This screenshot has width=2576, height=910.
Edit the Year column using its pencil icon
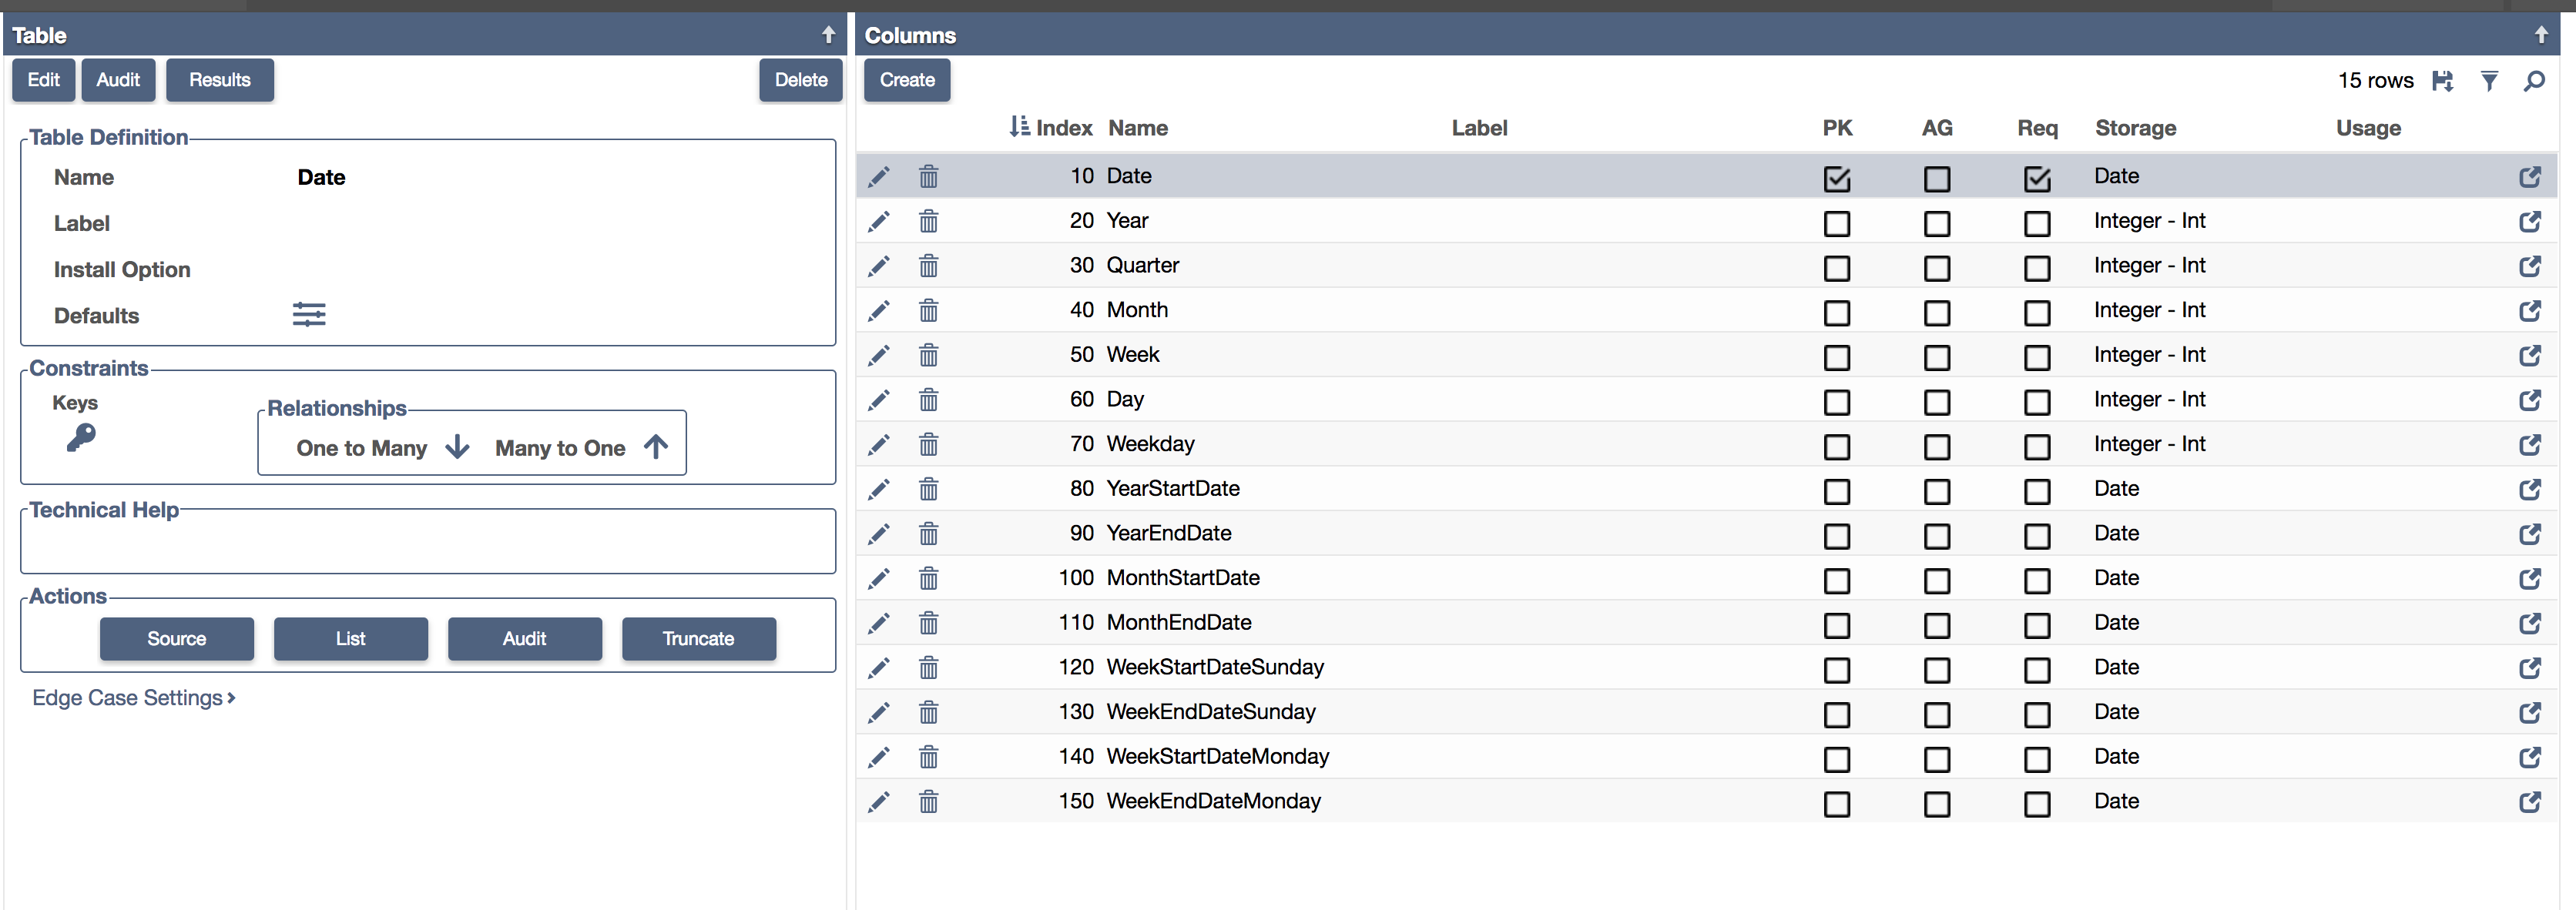(879, 222)
